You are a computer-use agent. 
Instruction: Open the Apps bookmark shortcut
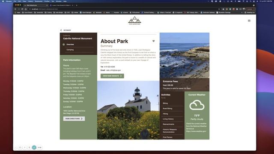pos(18,12)
